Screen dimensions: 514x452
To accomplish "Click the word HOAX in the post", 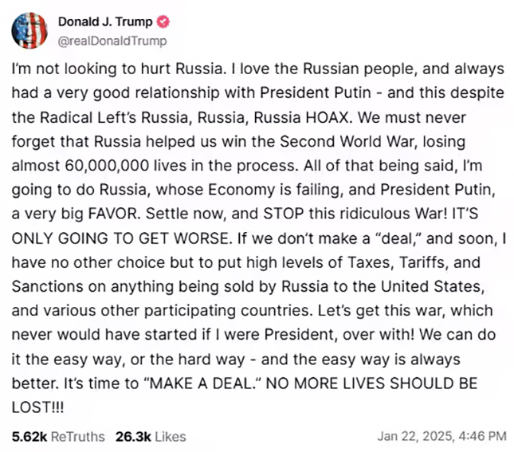I will click(x=329, y=117).
